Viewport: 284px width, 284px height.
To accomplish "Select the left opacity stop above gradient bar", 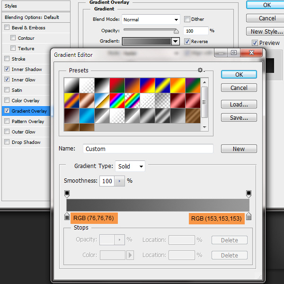I will (67, 194).
